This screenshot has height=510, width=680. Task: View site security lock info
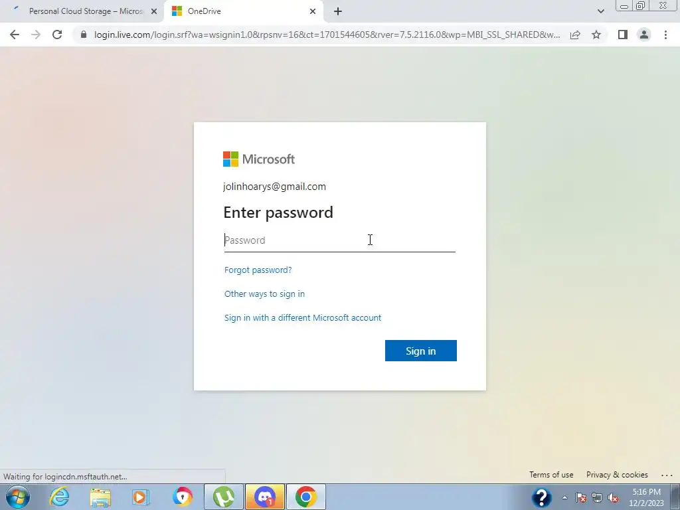[84, 35]
